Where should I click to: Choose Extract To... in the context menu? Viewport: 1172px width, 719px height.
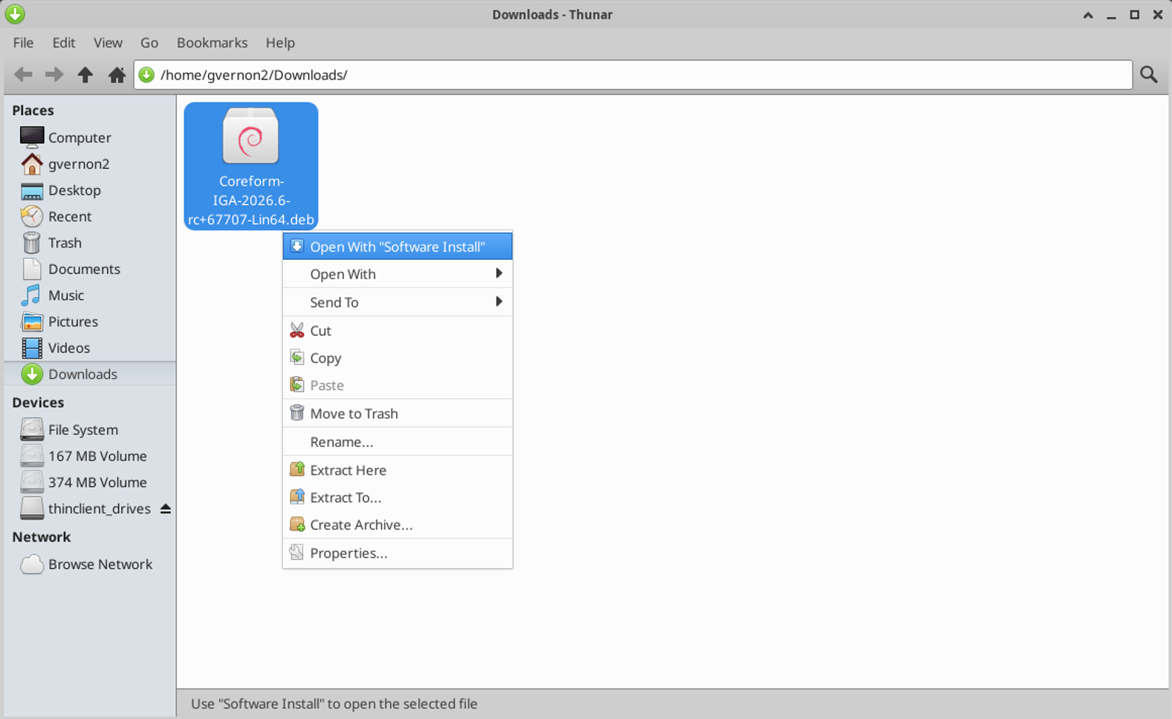point(398,498)
